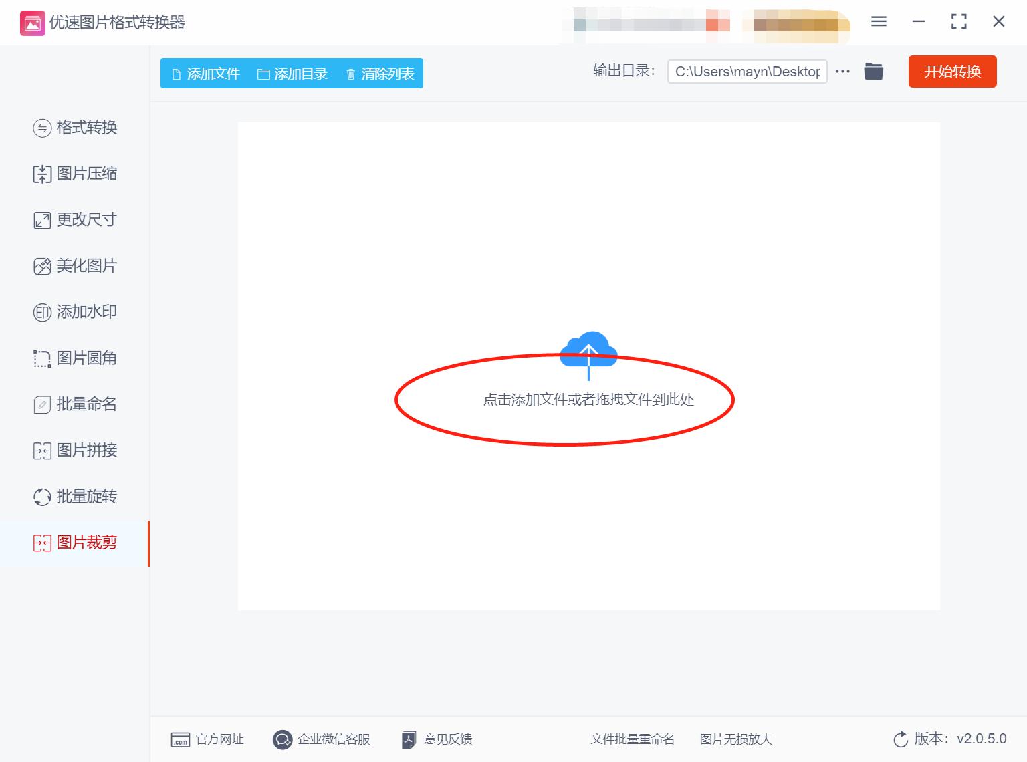The height and width of the screenshot is (762, 1027).
Task: Open the hamburger menu at top right
Action: tap(878, 21)
